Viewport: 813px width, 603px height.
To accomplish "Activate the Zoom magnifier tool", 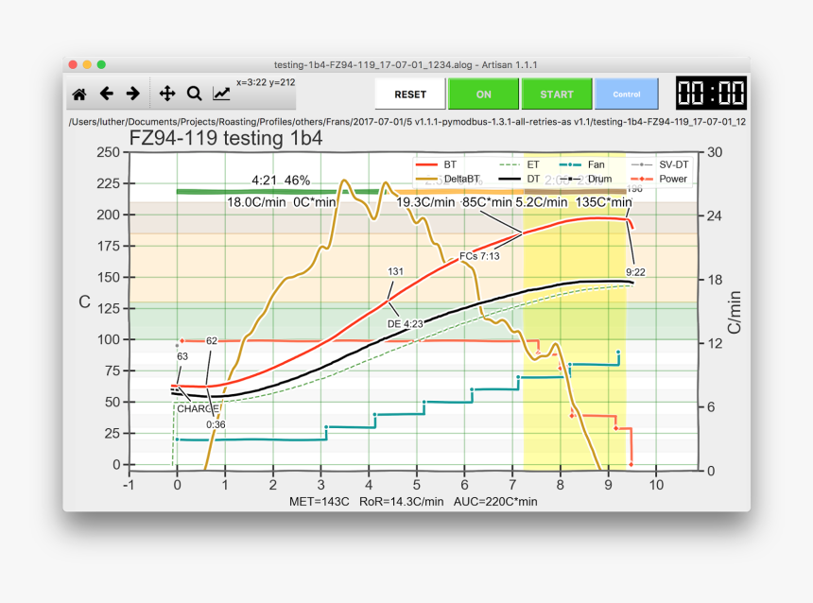I will 195,94.
